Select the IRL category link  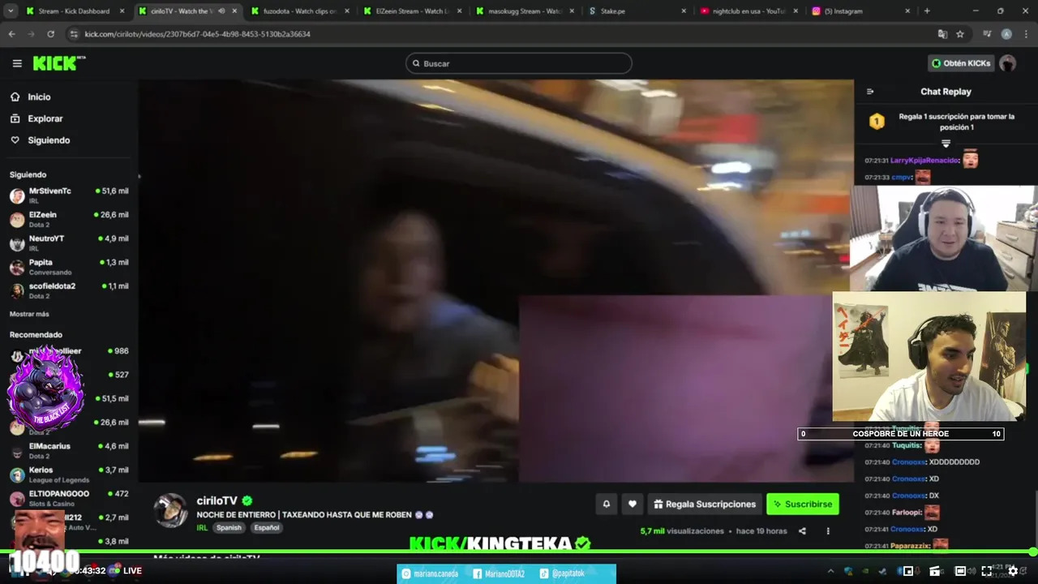[x=202, y=527]
